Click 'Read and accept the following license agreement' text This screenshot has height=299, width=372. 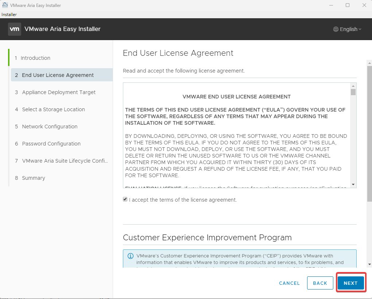pos(183,71)
